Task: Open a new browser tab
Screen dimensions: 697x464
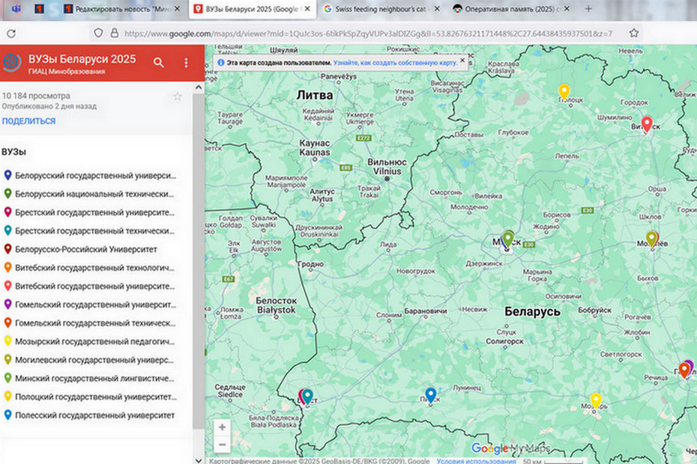Action: pos(588,9)
